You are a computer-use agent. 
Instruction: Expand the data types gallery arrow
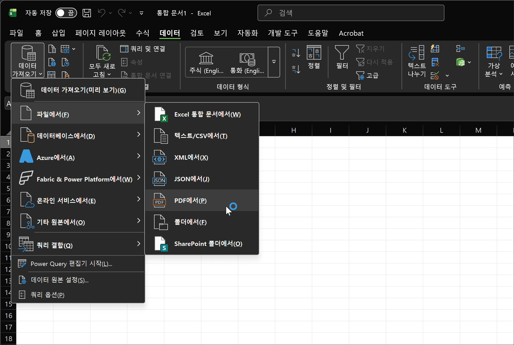[274, 62]
